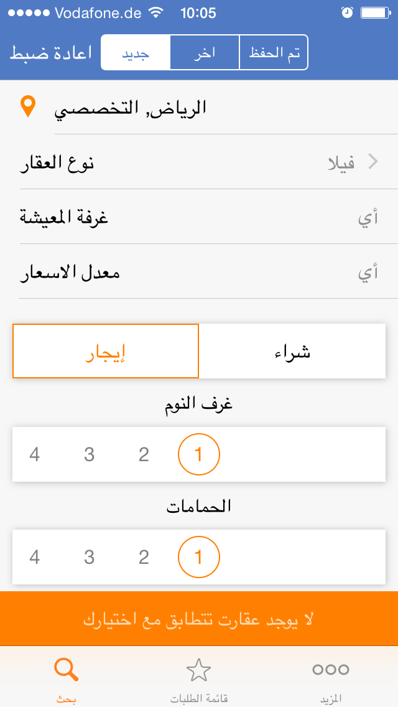Open the غرفة المعيشة living room selector
This screenshot has width=398, height=707.
(x=199, y=217)
